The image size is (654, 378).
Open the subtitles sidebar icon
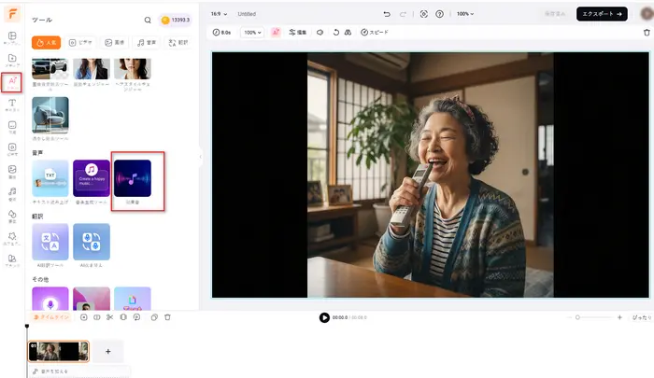pyautogui.click(x=12, y=127)
